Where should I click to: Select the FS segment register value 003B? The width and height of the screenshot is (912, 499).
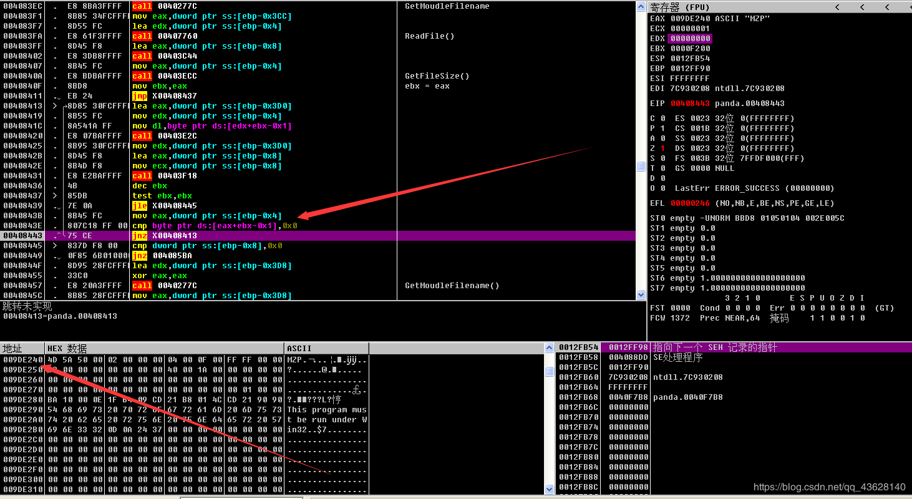click(700, 158)
